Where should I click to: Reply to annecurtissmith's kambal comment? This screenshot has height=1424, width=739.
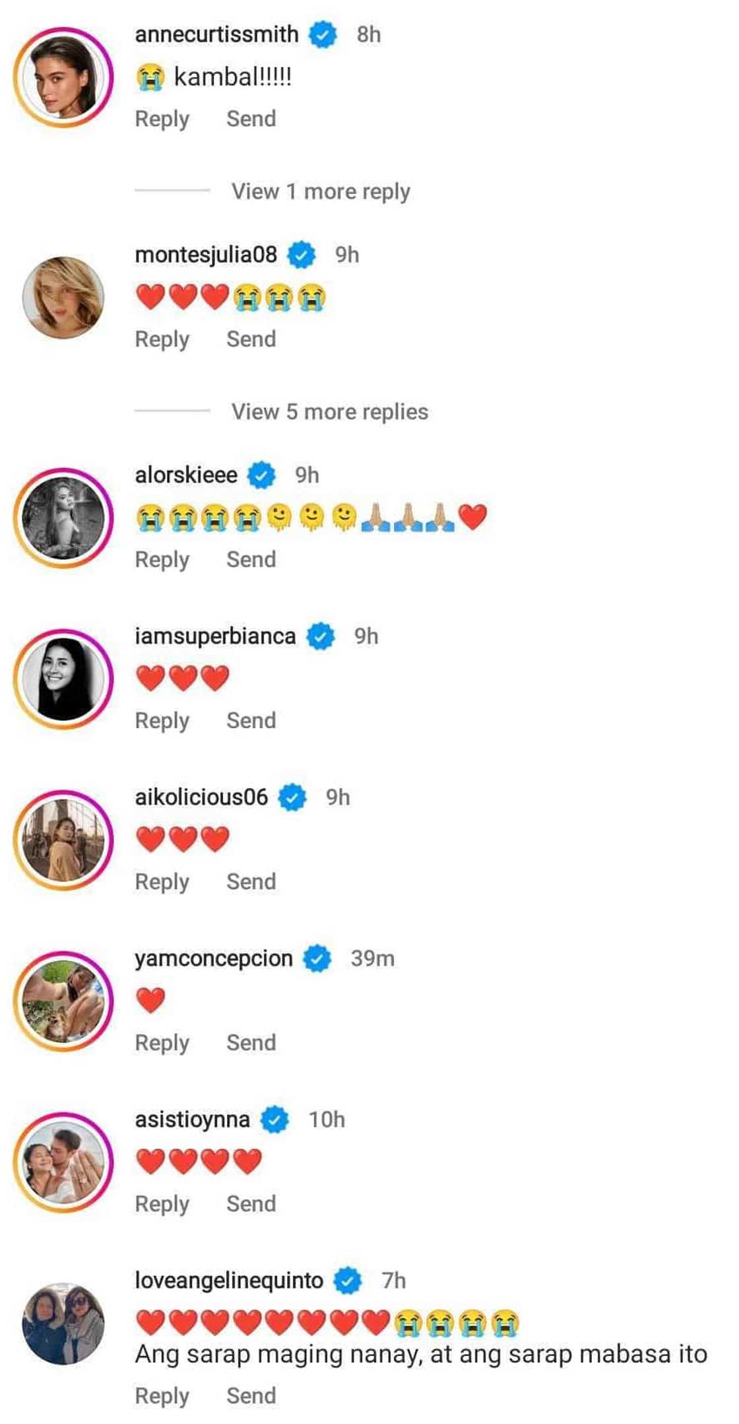tap(162, 119)
